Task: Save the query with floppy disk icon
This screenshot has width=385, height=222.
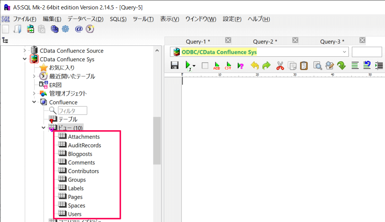Action: 174,65
